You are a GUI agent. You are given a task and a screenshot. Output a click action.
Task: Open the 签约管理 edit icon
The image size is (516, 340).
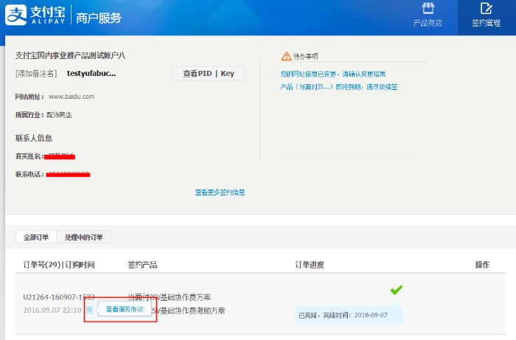[x=486, y=8]
